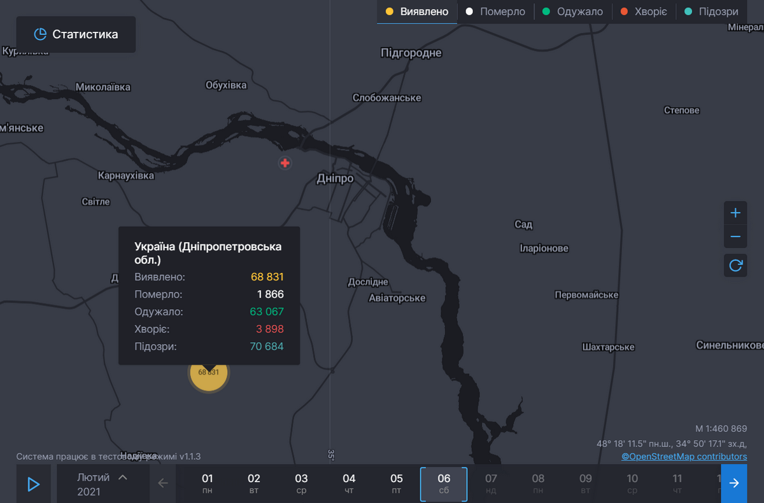
Task: Open the Статистика panel
Action: [x=76, y=34]
